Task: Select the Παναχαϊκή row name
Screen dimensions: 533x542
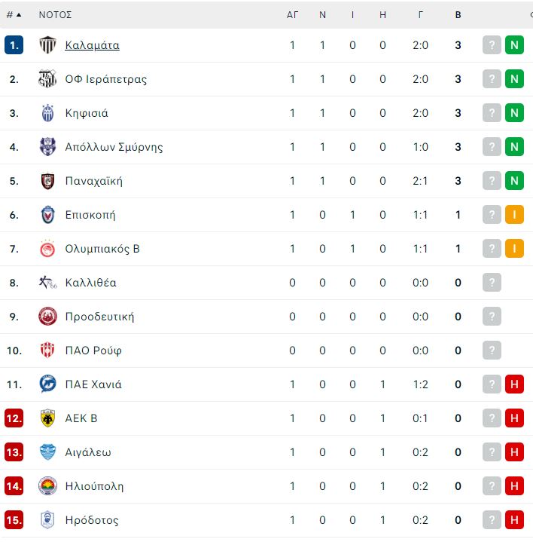Action: click(x=94, y=181)
